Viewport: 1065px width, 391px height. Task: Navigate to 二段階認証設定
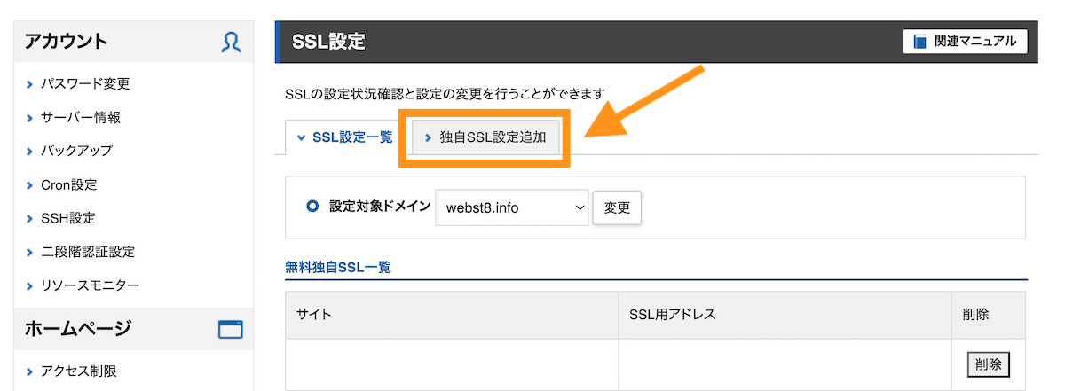(87, 252)
